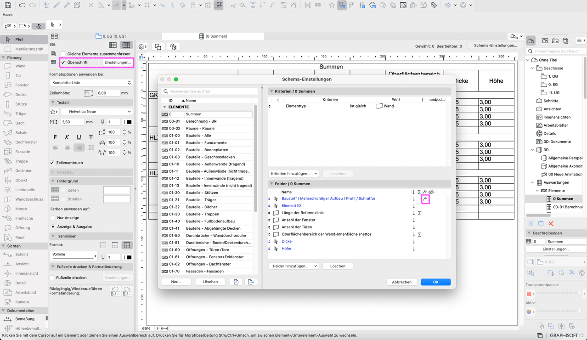Click the Save disk icon
This screenshot has height=340, width=587.
[8, 5]
